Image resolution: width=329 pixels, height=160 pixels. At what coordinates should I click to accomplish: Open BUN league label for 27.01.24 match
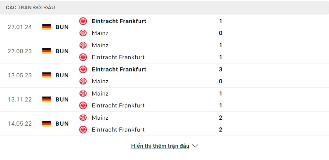pyautogui.click(x=62, y=27)
